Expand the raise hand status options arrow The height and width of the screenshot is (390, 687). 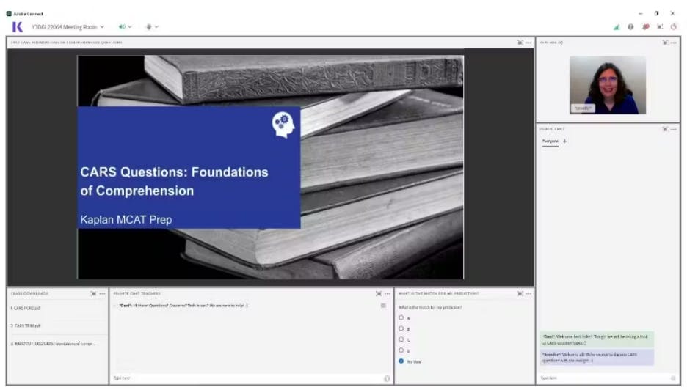pyautogui.click(x=156, y=27)
